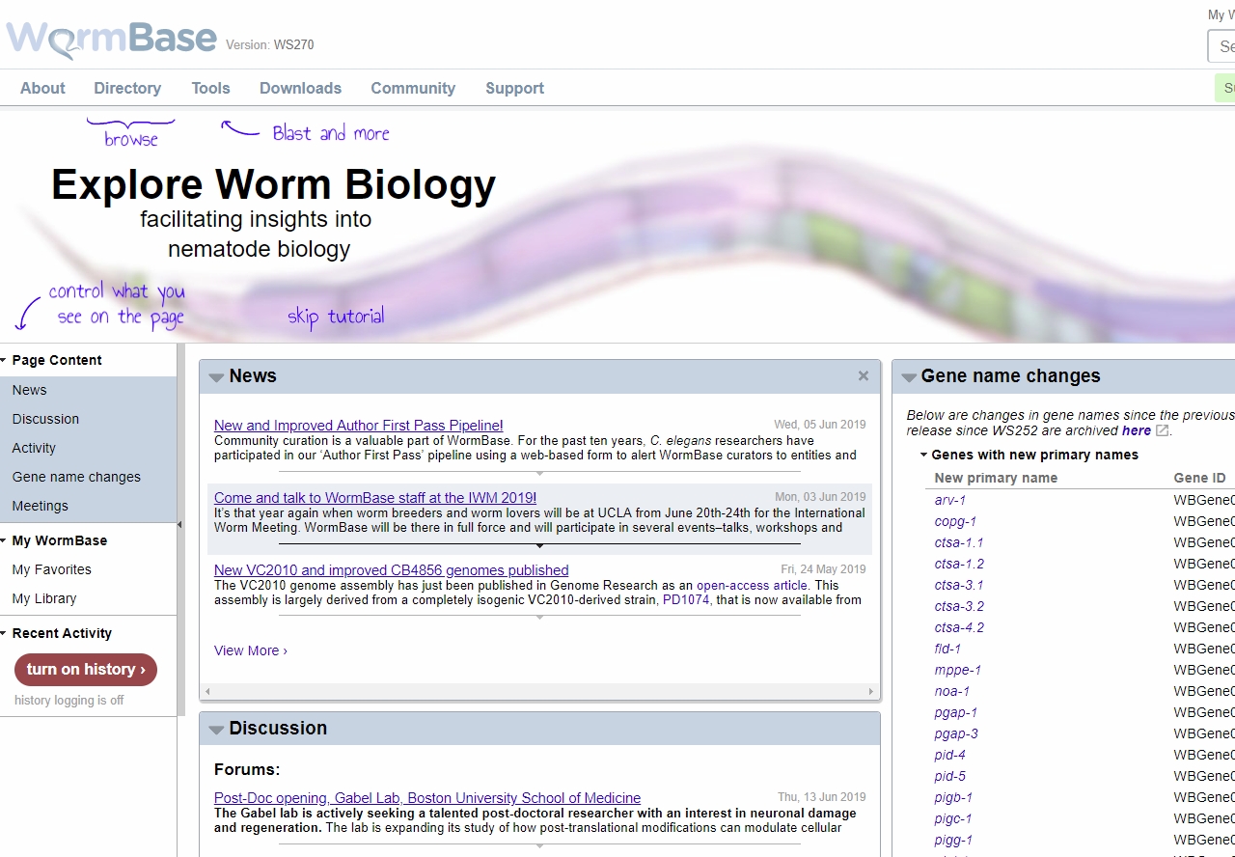Open gene noa-1
1235x857 pixels.
(x=952, y=691)
